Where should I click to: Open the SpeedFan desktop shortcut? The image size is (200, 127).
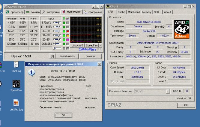click(x=16, y=86)
